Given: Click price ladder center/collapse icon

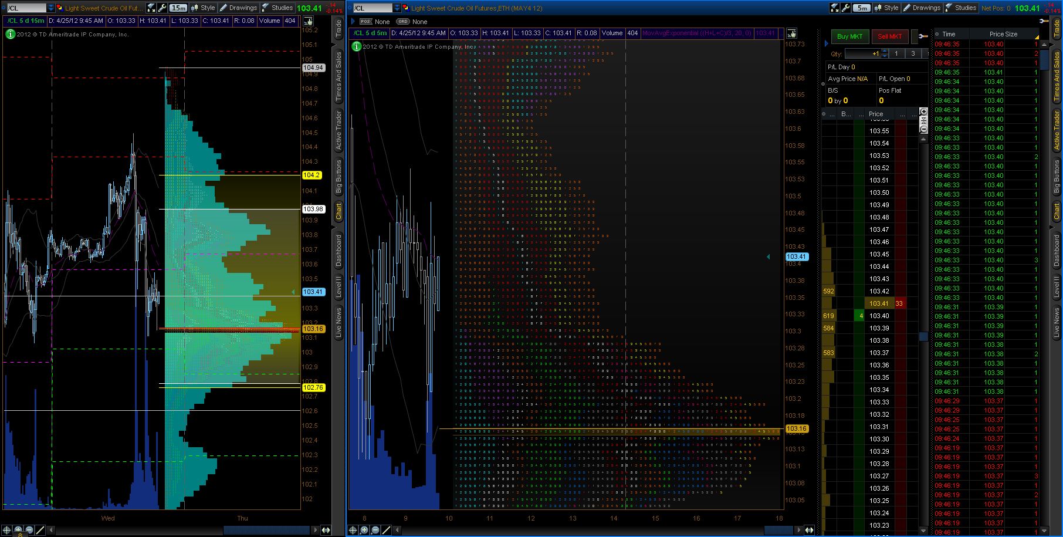Looking at the screenshot, I should pos(923,121).
